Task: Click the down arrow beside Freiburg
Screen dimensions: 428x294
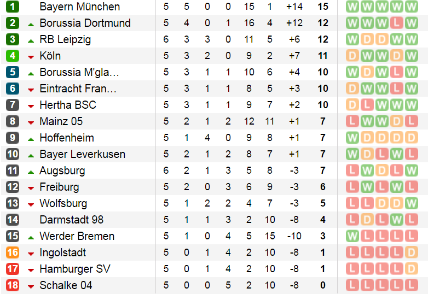Action: [31, 187]
